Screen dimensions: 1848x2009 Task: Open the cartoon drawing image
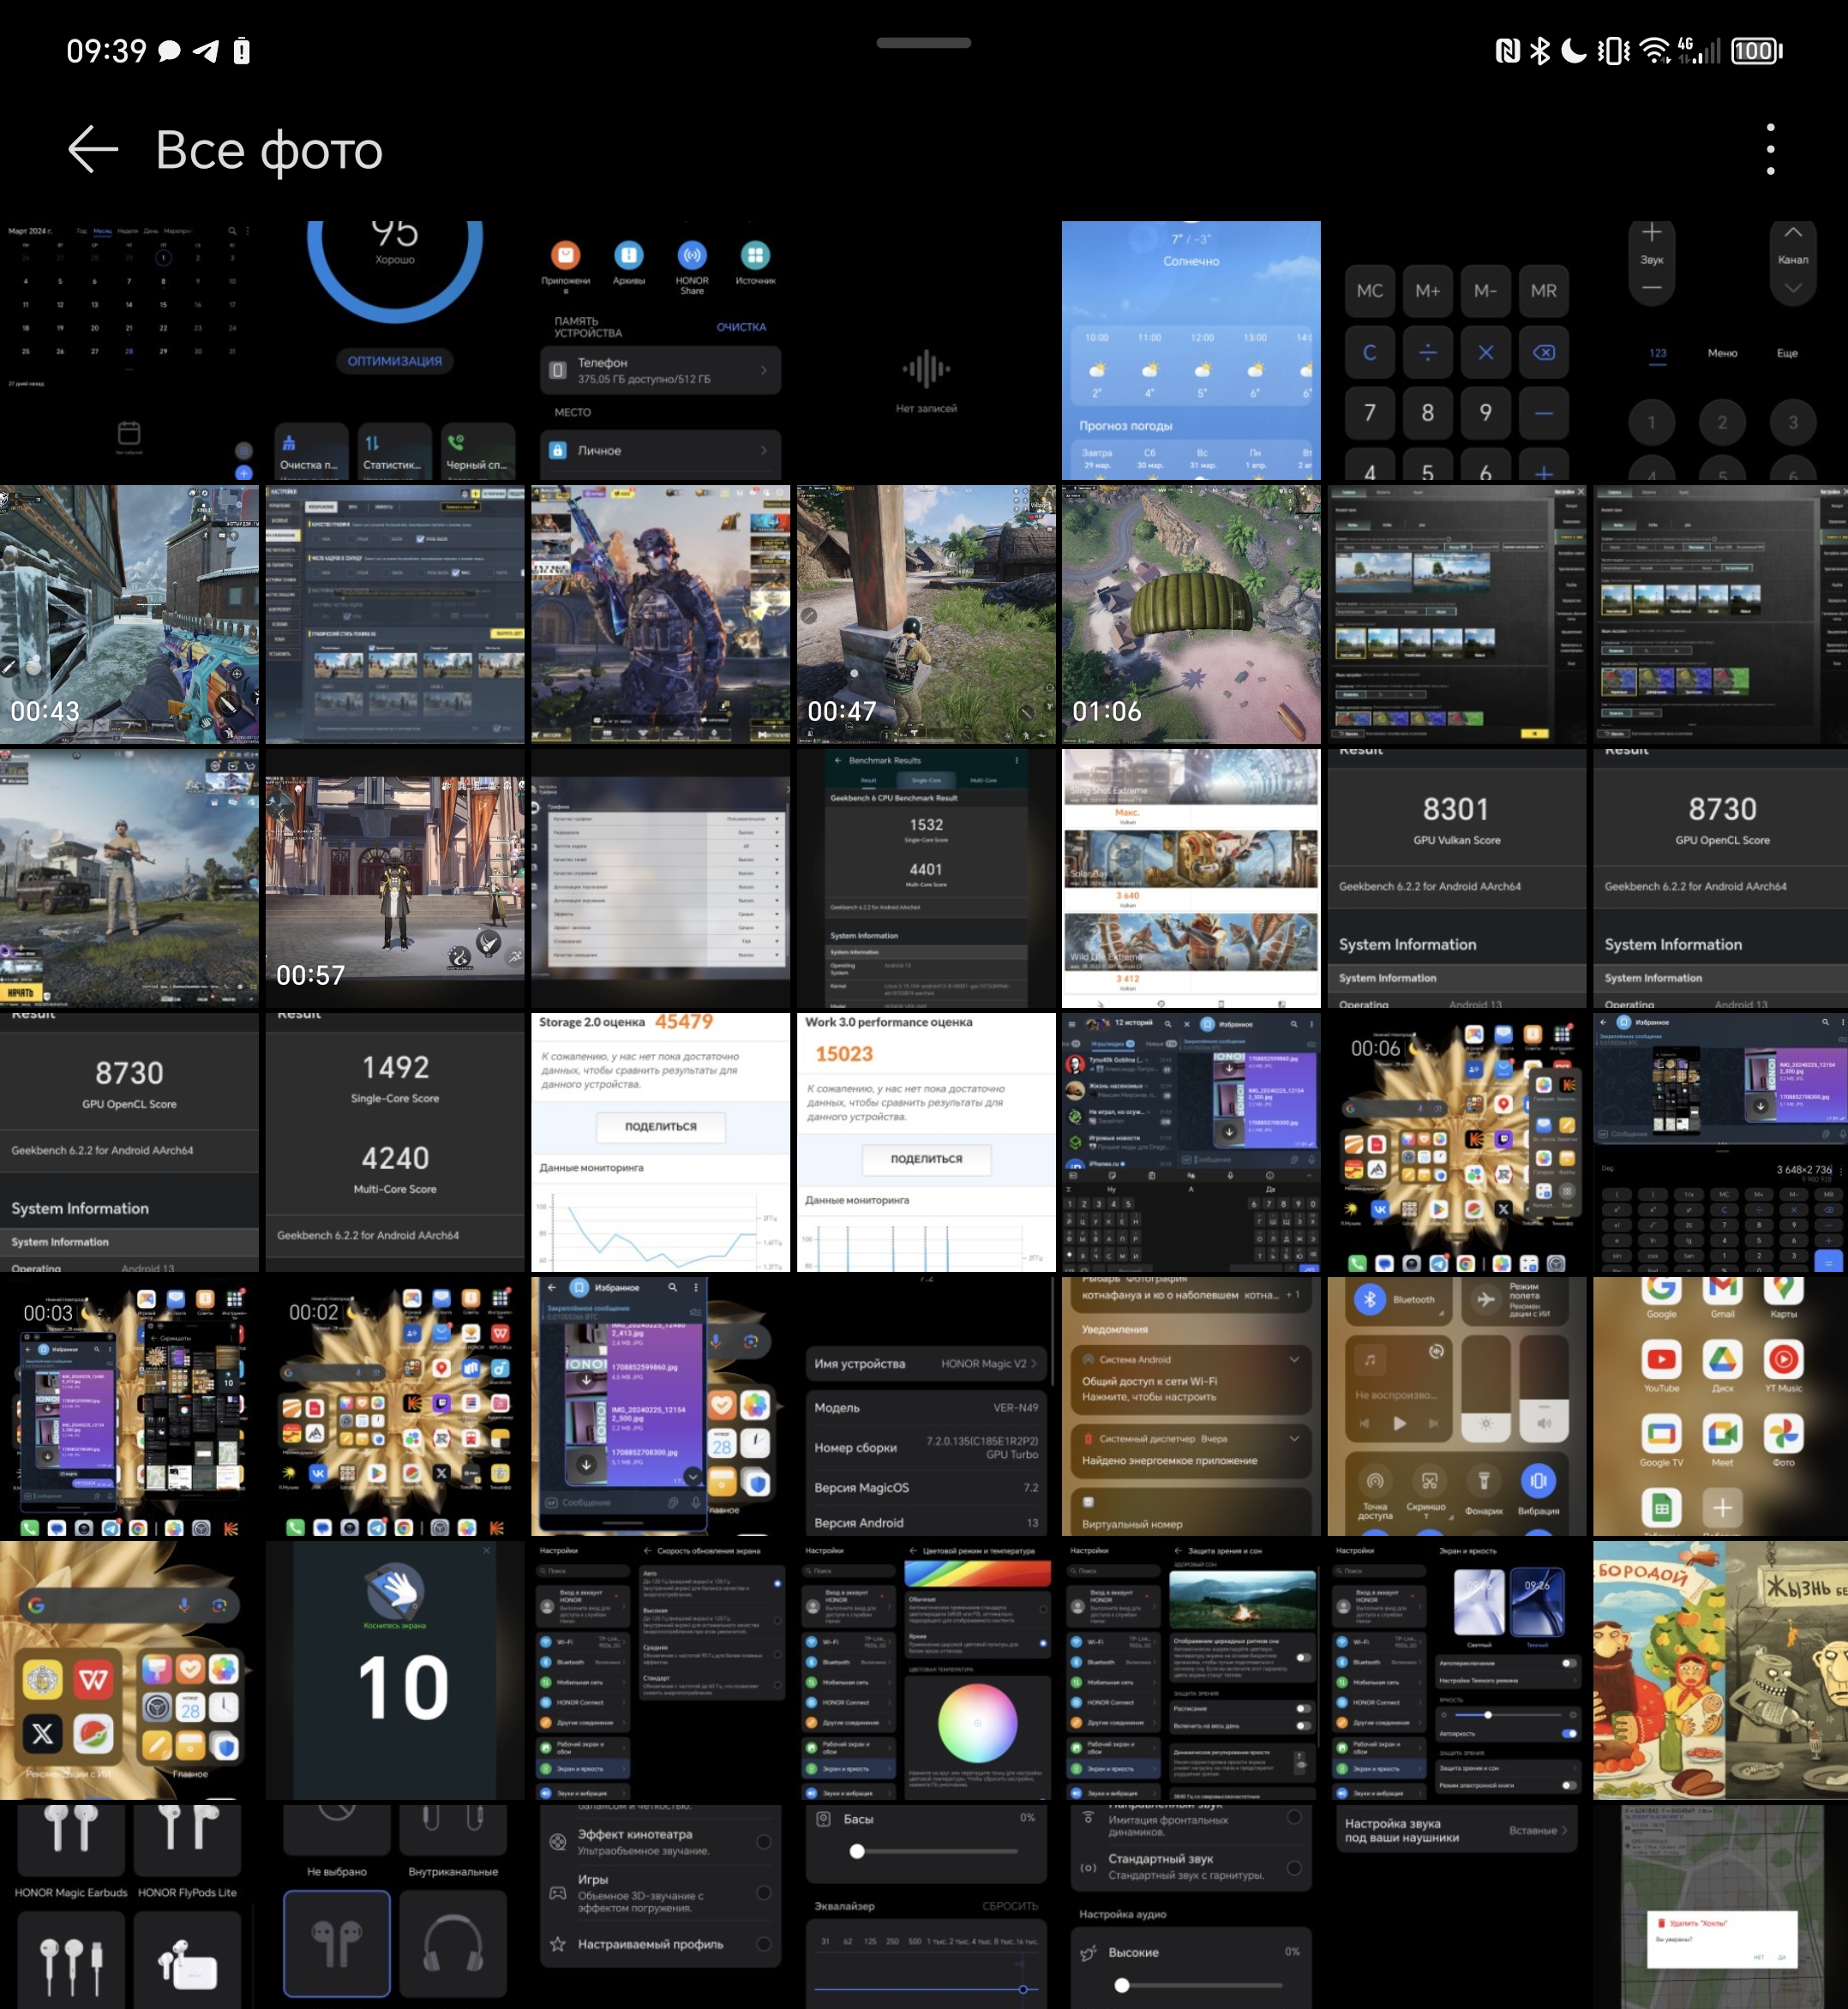point(1721,1671)
